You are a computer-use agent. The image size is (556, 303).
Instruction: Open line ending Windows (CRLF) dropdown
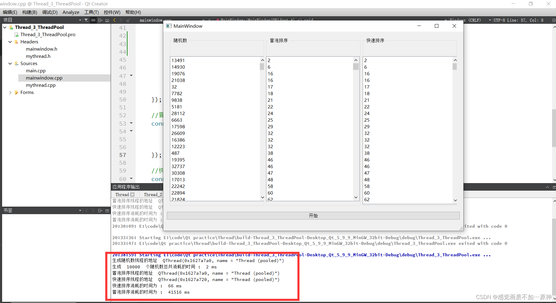click(x=471, y=20)
